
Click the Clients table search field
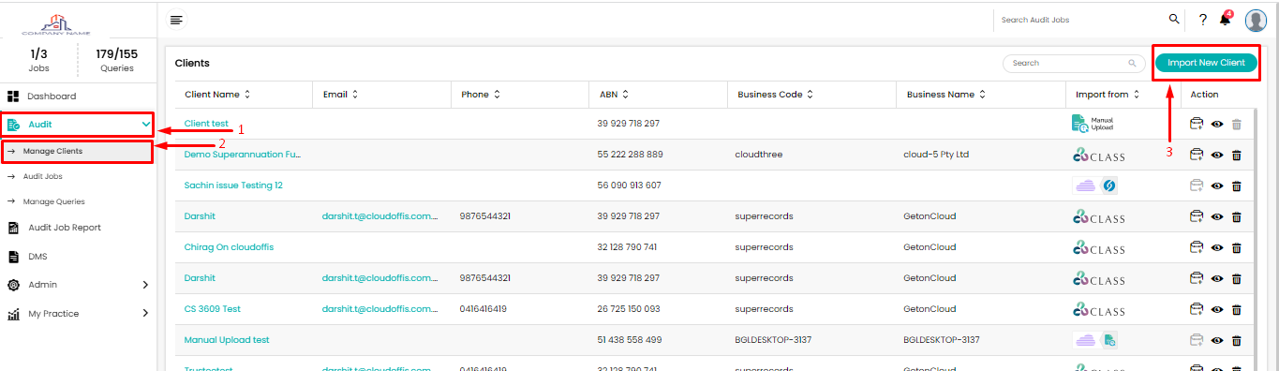(x=1074, y=63)
